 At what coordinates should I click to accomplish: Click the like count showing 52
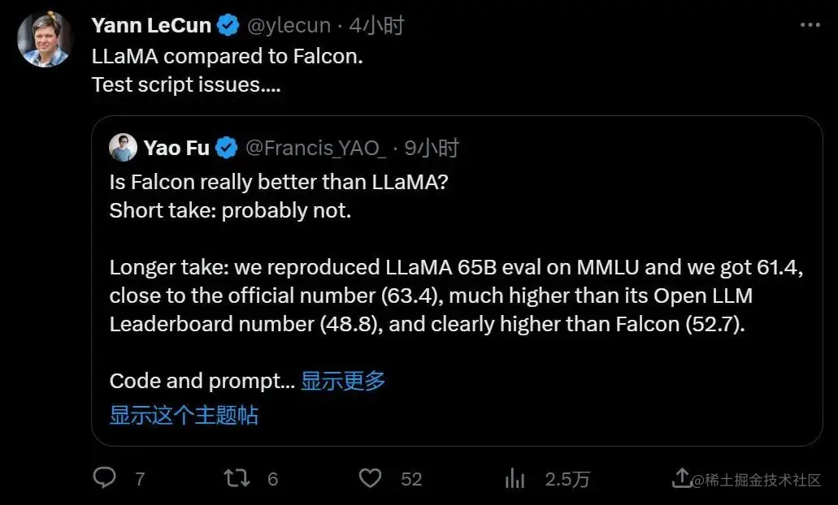[413, 479]
